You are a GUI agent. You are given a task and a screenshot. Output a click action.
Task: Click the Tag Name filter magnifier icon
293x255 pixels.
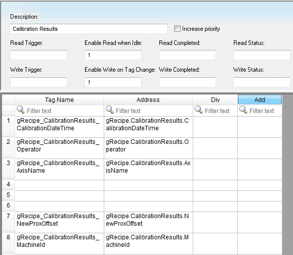click(21, 110)
